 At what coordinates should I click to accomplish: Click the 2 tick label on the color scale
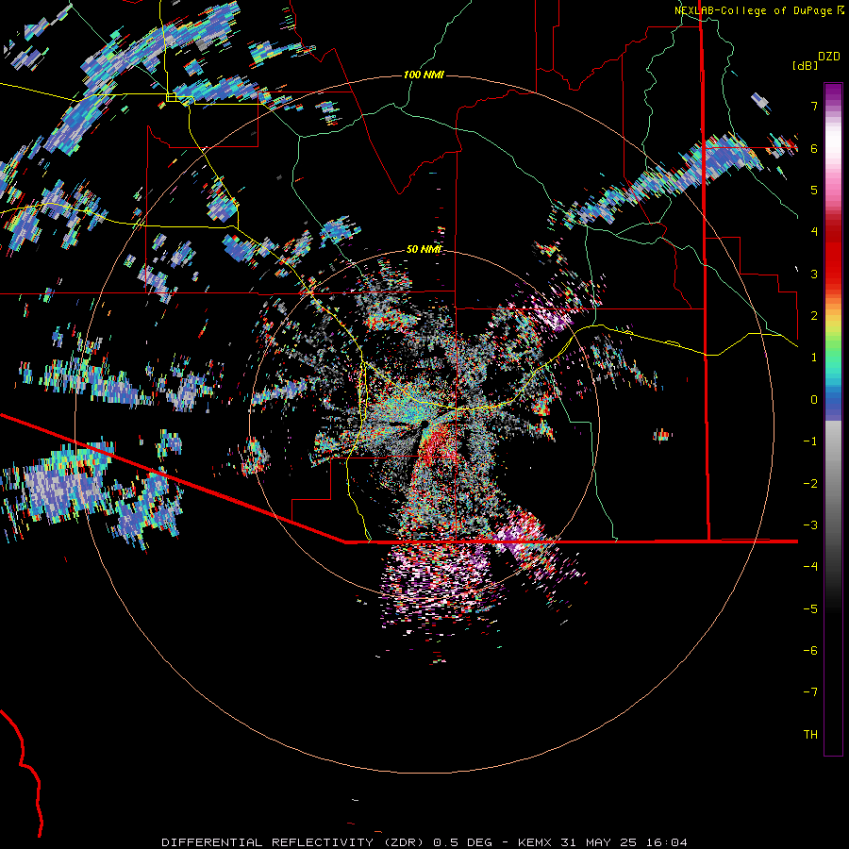(x=814, y=316)
